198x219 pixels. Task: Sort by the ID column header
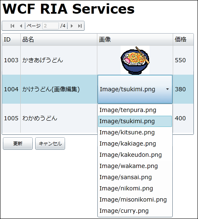(11, 39)
